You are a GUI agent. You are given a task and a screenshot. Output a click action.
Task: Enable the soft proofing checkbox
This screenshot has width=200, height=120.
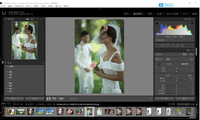68,99
